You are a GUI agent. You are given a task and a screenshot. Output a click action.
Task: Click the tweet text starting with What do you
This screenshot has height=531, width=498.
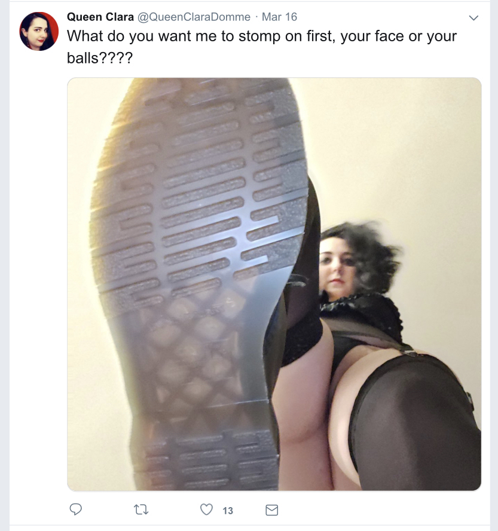(262, 47)
